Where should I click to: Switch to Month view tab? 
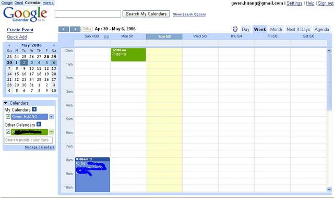[x=276, y=29]
